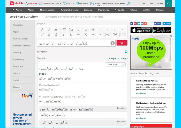Insert the matrix template from keypad
The width and height of the screenshot is (181, 128).
point(122,34)
